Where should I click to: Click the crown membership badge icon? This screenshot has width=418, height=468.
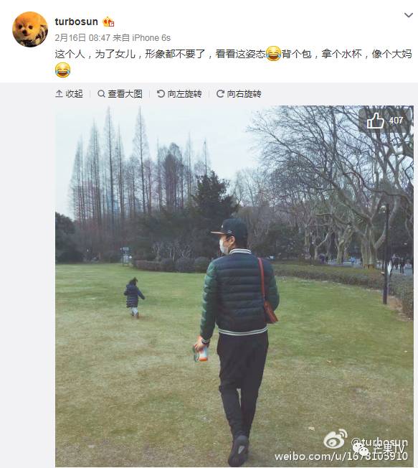[x=108, y=22]
